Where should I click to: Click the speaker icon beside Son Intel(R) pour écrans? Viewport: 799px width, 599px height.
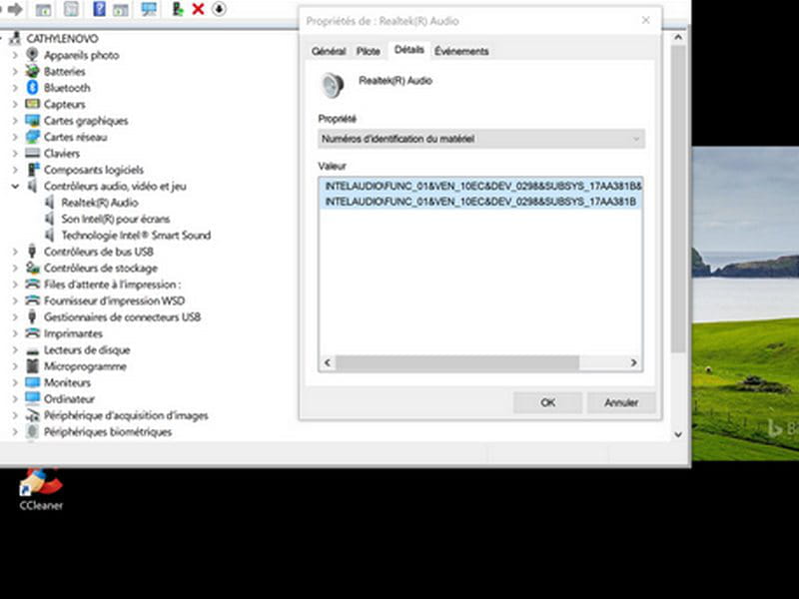49,219
